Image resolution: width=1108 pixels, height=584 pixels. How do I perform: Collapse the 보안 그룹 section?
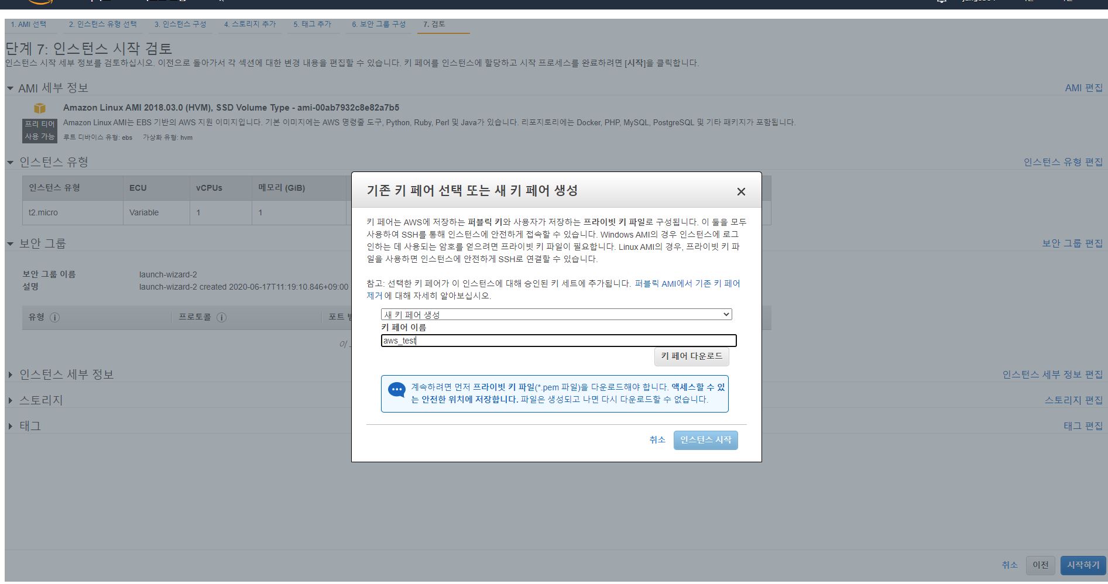[10, 243]
